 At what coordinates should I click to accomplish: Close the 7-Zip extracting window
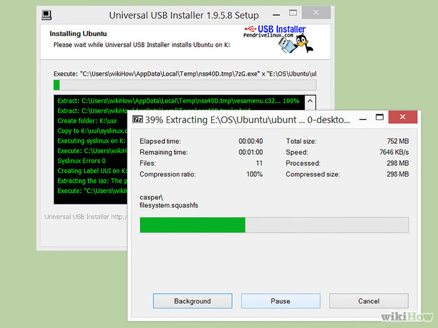[x=403, y=117]
